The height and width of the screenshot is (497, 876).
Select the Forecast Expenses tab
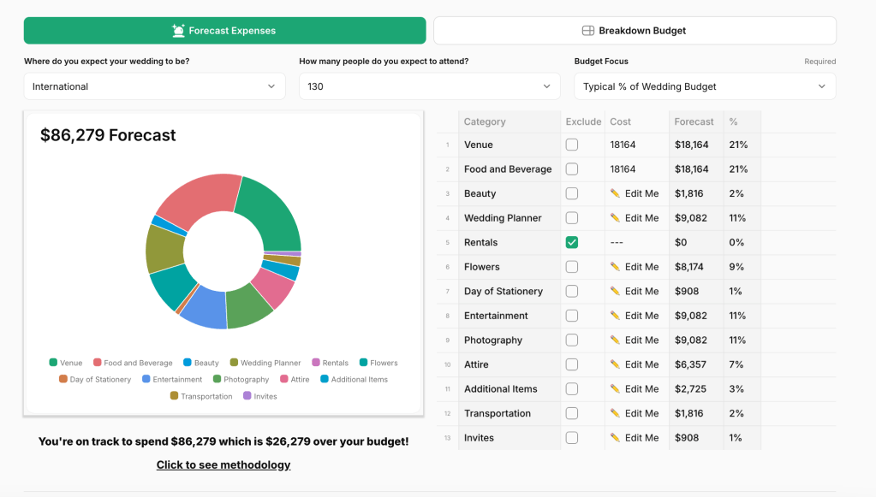[x=224, y=31]
